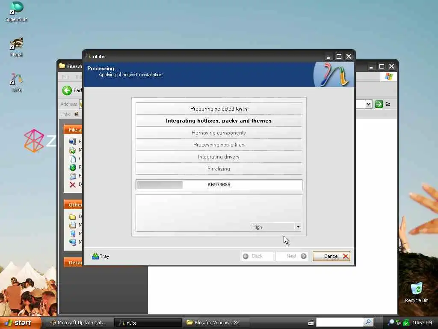438x329 pixels.
Task: Click Safely Remove Hardware tray icon
Action: pos(398,323)
